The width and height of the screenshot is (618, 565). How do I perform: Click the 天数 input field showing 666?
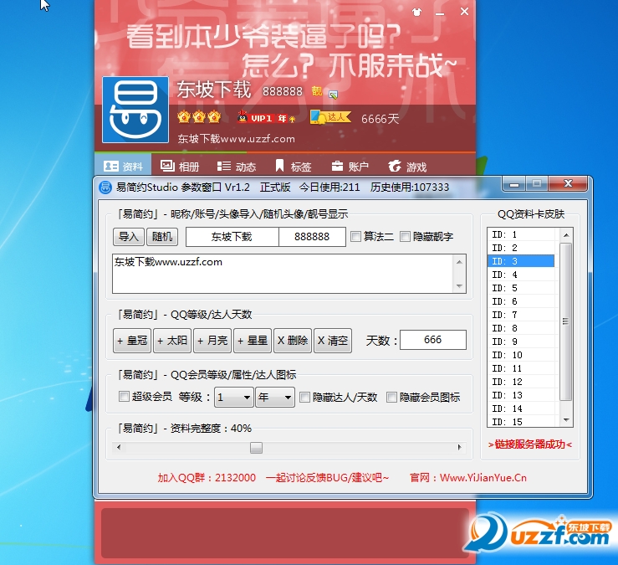pyautogui.click(x=433, y=340)
